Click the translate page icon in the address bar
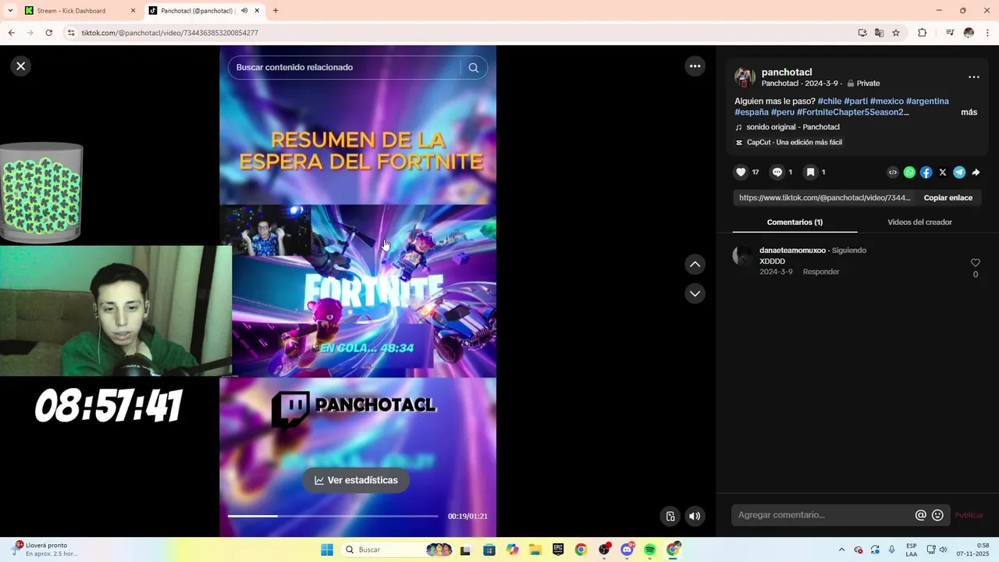Screen dimensions: 999x562 tap(879, 33)
